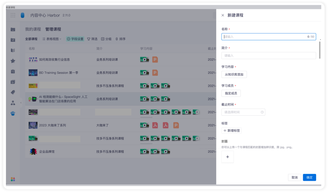The height and width of the screenshot is (192, 328).
Task: Open the app grid launcher icon
Action: 13,15
